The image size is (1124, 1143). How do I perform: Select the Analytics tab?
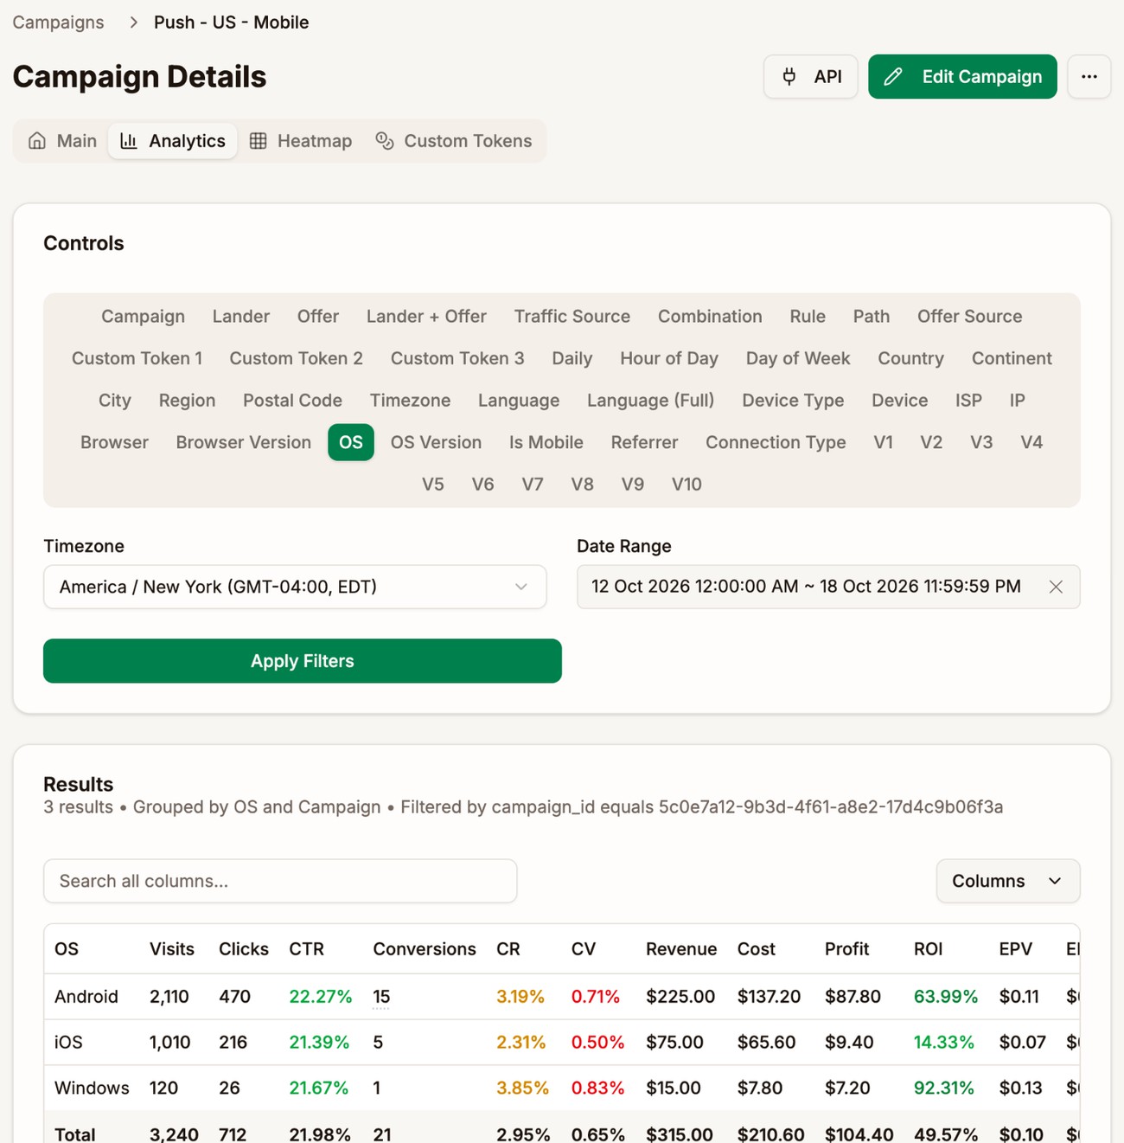[x=173, y=141]
